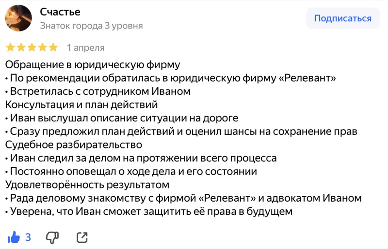
Task: Click the Знаток города 3 уровня label
Action: pos(91,26)
